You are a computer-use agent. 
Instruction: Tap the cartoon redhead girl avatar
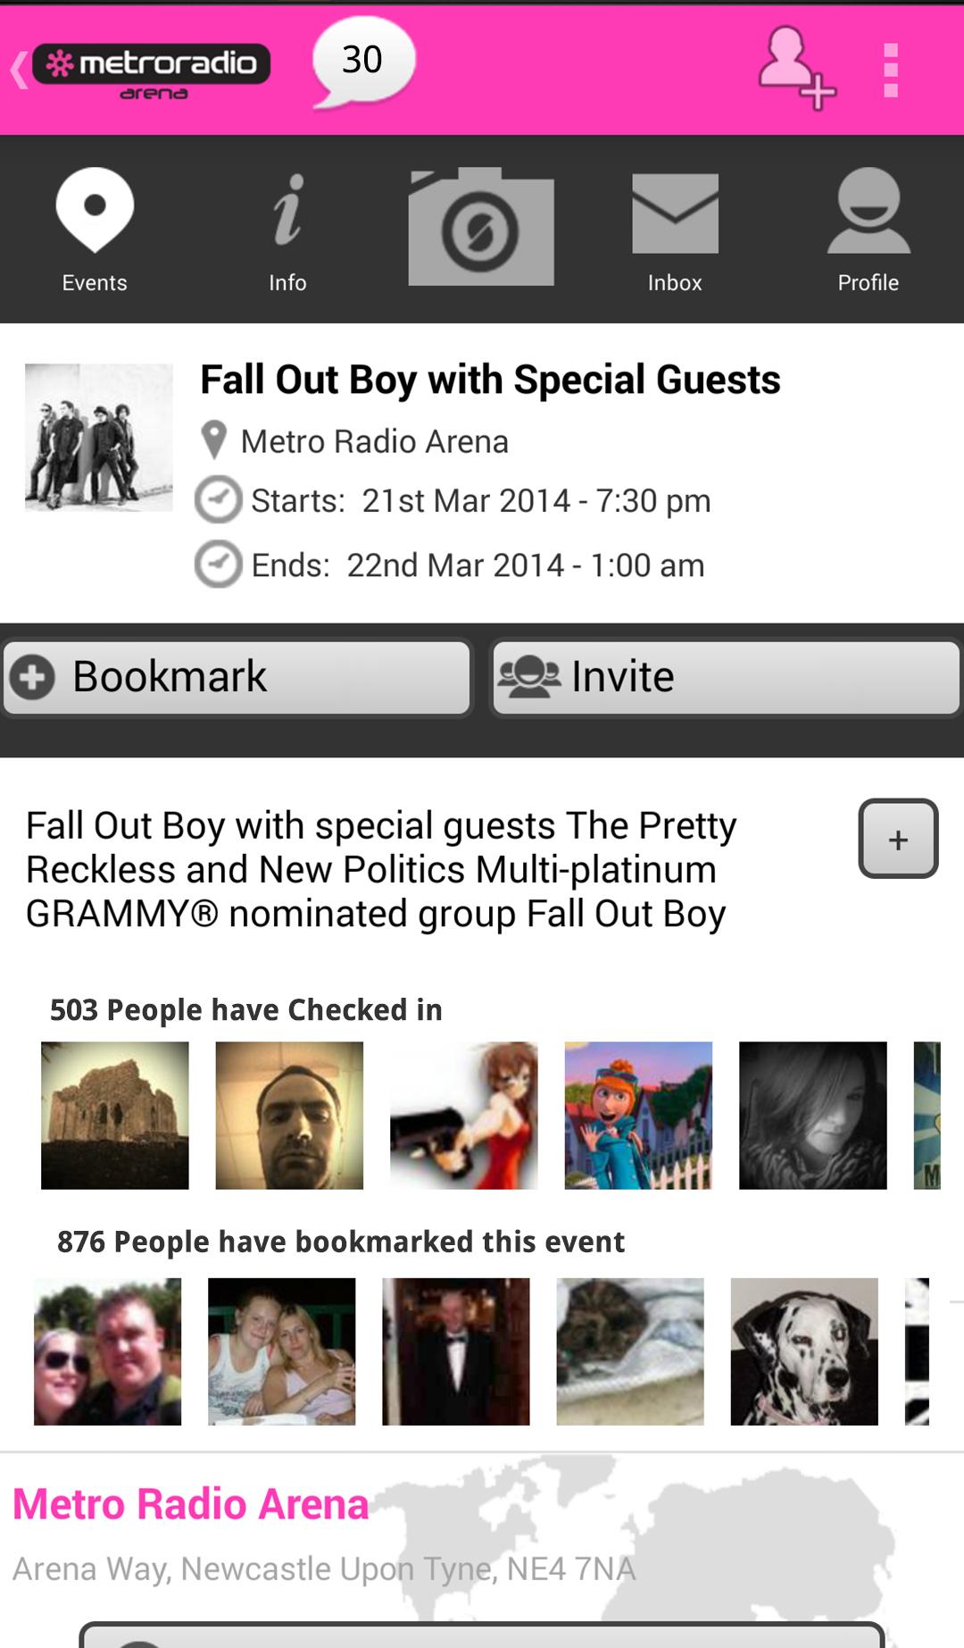(638, 1116)
